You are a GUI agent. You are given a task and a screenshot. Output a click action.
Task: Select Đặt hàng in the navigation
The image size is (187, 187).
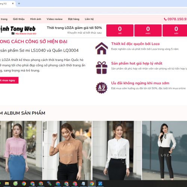click(74, 19)
